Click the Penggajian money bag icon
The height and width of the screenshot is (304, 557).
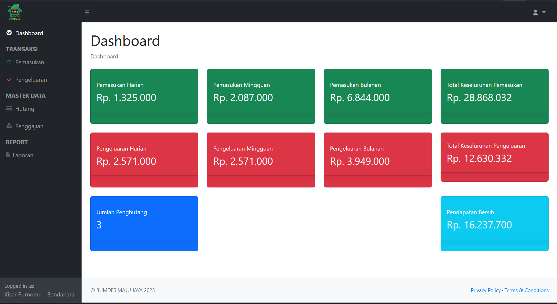tap(9, 126)
